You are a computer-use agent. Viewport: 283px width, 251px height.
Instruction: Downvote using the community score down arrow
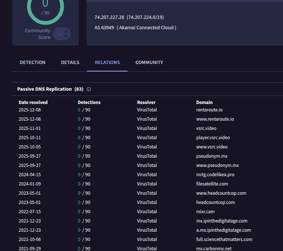click(x=66, y=36)
